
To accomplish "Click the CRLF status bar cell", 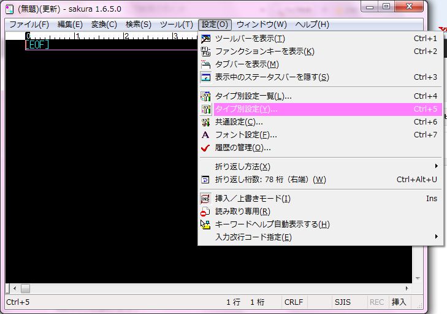I will click(x=293, y=302).
